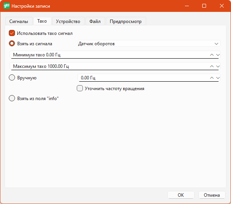
Task: Increase the Минимум тахо value with up arrow
Action: pos(211,55)
